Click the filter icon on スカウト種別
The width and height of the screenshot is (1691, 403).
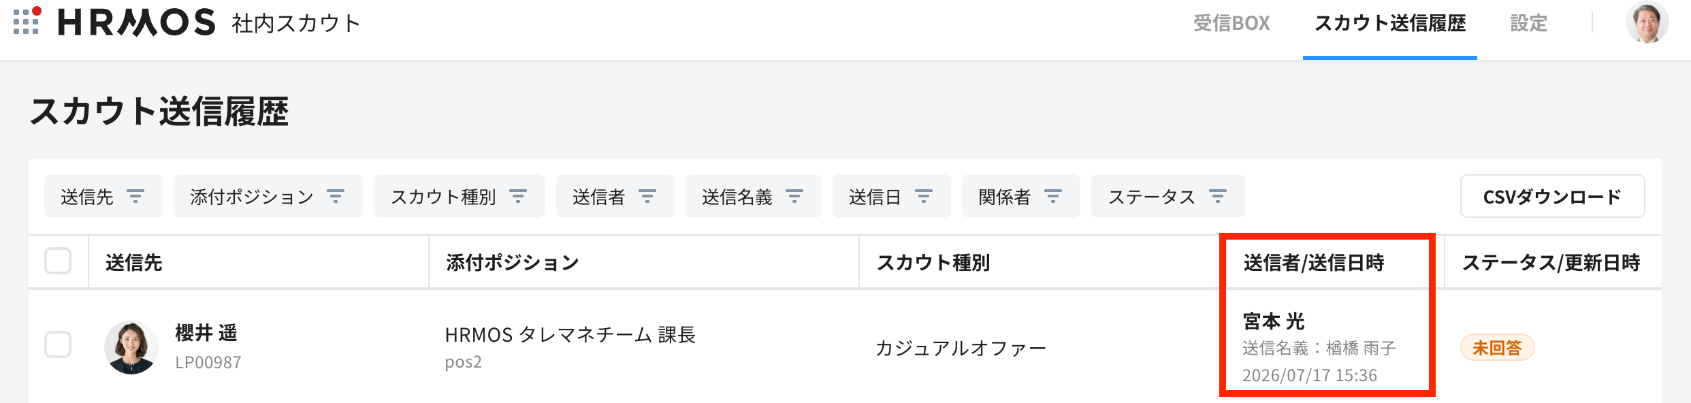point(518,197)
